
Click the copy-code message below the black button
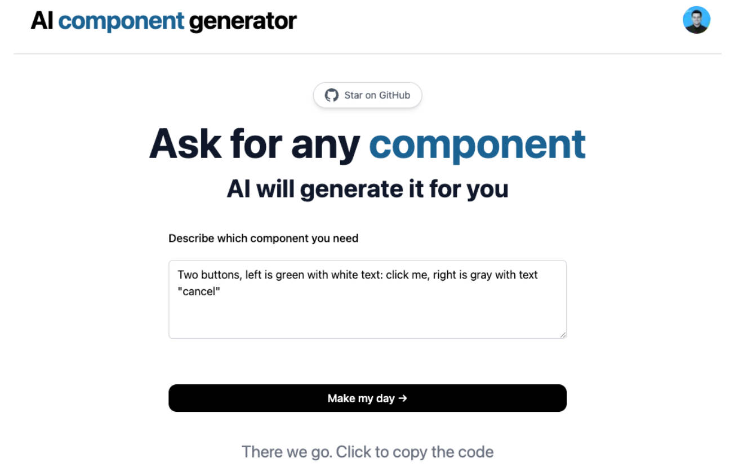(x=367, y=452)
